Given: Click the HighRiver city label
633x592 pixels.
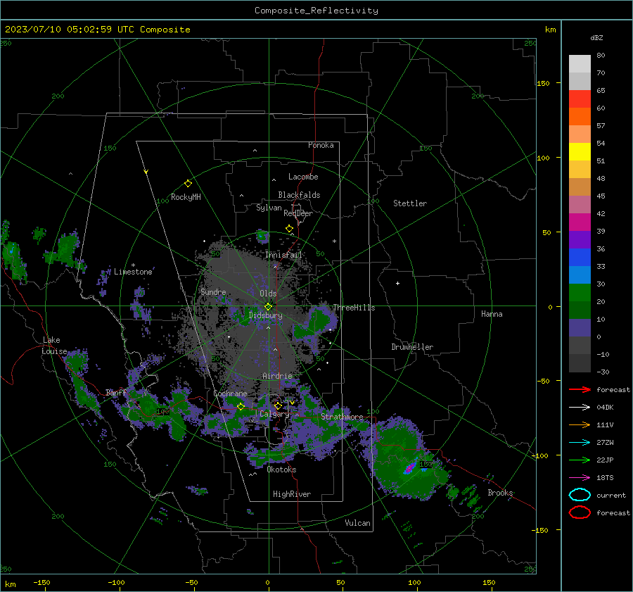Looking at the screenshot, I should click(x=292, y=494).
